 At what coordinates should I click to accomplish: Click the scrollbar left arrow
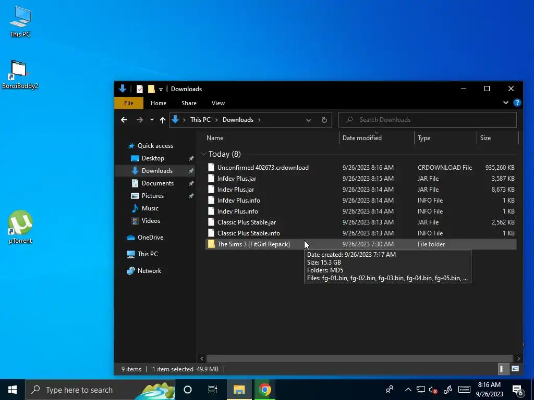tap(202, 358)
